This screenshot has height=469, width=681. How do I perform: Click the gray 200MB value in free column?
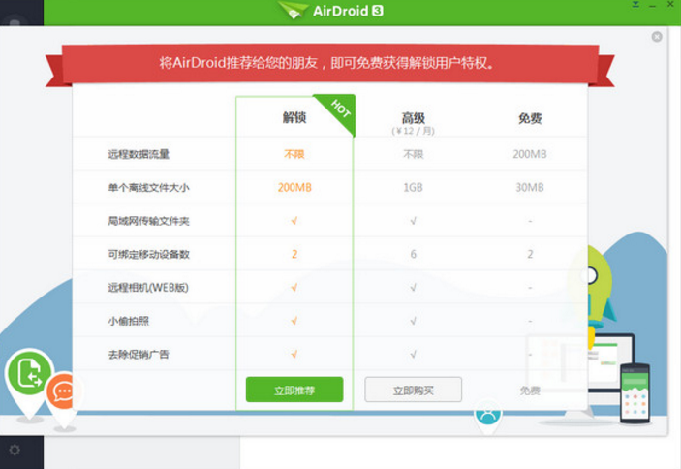pyautogui.click(x=530, y=154)
